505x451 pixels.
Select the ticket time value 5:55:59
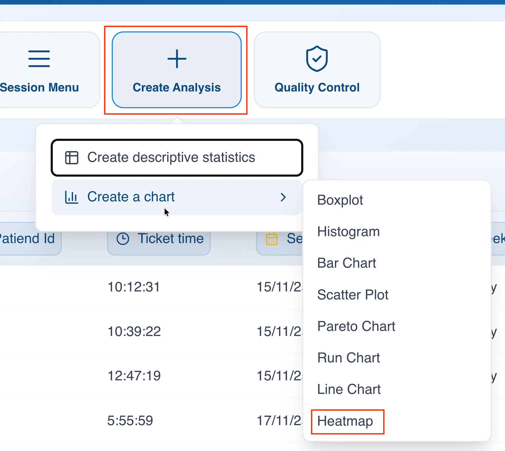[x=130, y=420]
